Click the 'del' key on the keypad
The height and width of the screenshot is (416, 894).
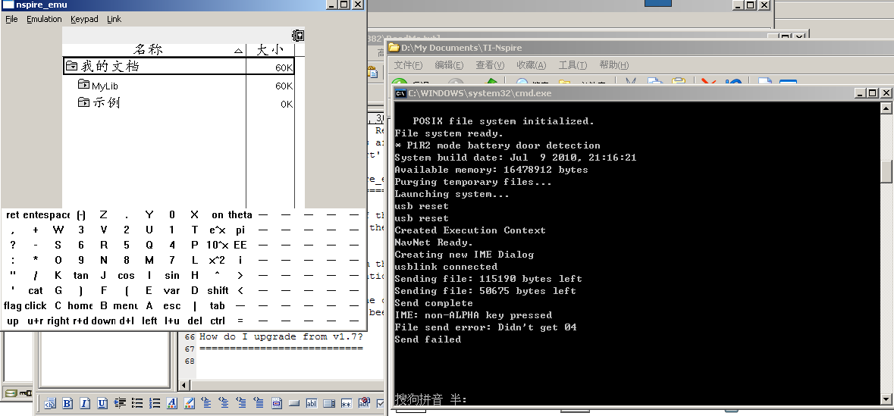[x=194, y=321]
